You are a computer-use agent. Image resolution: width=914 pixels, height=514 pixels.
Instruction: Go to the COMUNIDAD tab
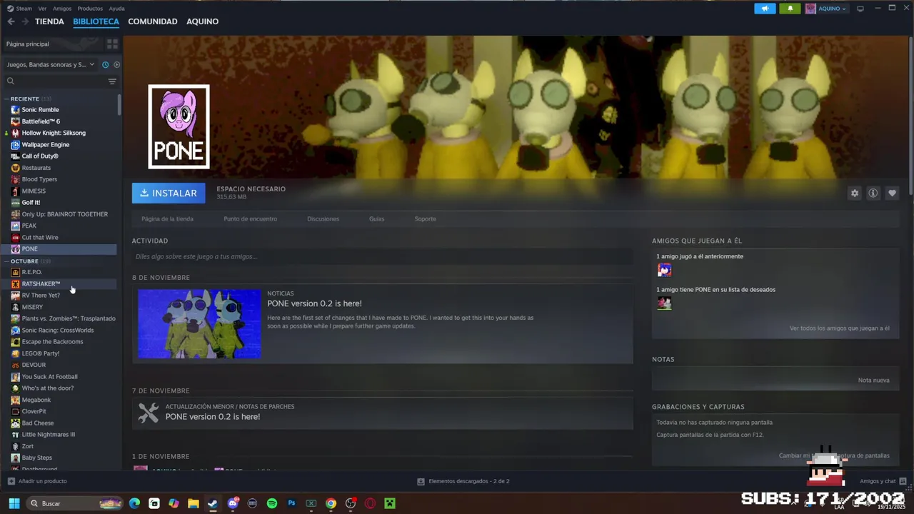pos(153,21)
